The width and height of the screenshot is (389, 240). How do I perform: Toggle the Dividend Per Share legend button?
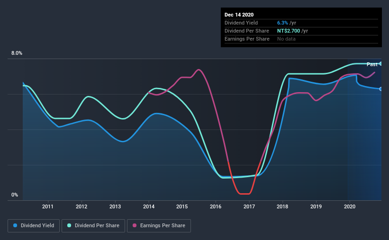pos(93,226)
